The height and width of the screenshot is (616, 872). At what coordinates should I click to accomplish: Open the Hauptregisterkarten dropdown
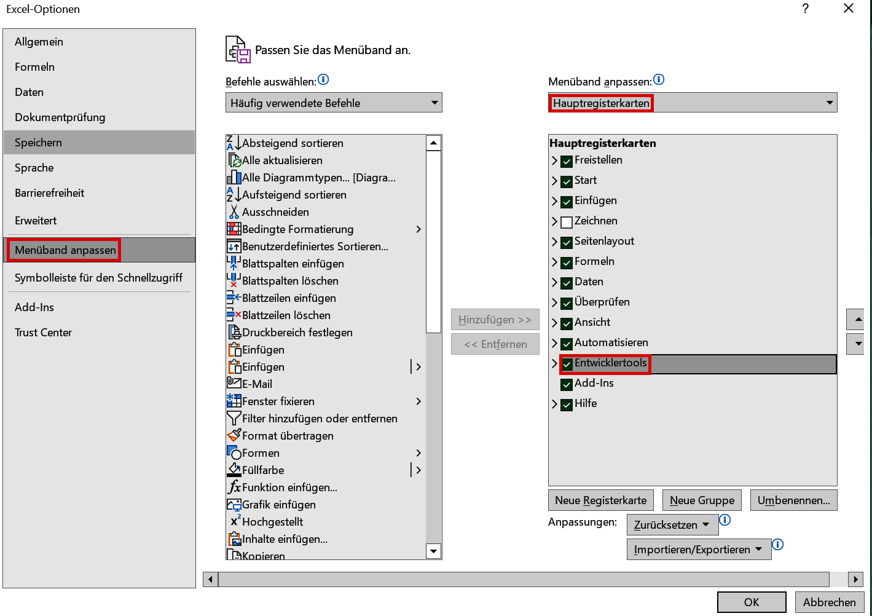click(830, 102)
